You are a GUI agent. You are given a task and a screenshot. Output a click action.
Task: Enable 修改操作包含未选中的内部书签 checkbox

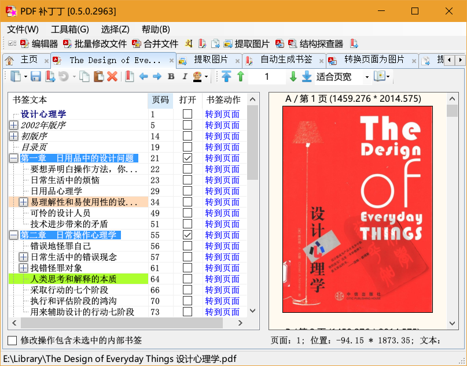12,341
